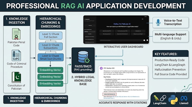Viewport: 192px width, 107px height.
Task: Click the Voice-to-Text microphone icon
Action: click(x=158, y=23)
